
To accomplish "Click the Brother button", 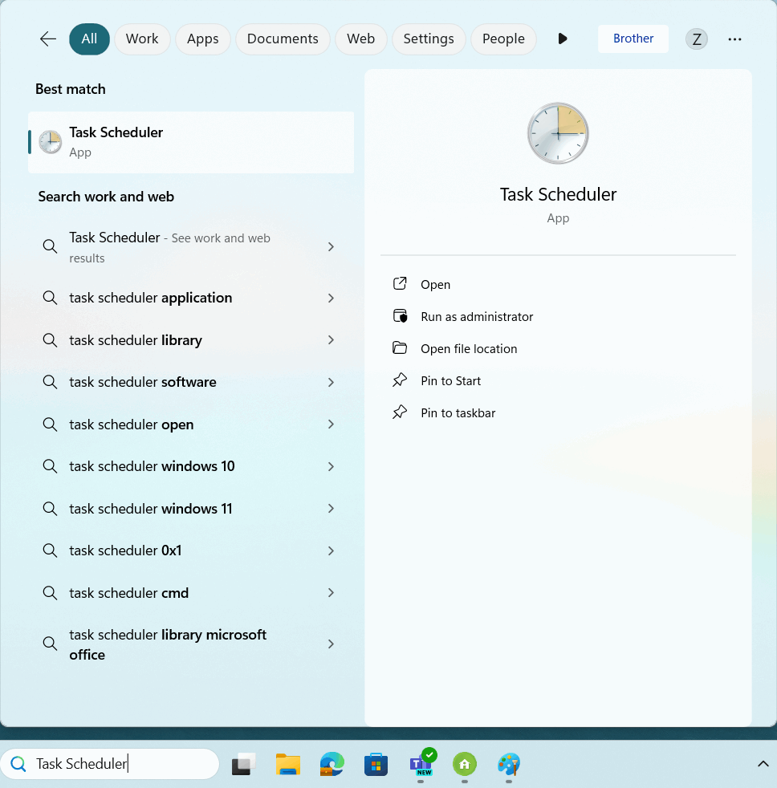I will click(x=633, y=39).
